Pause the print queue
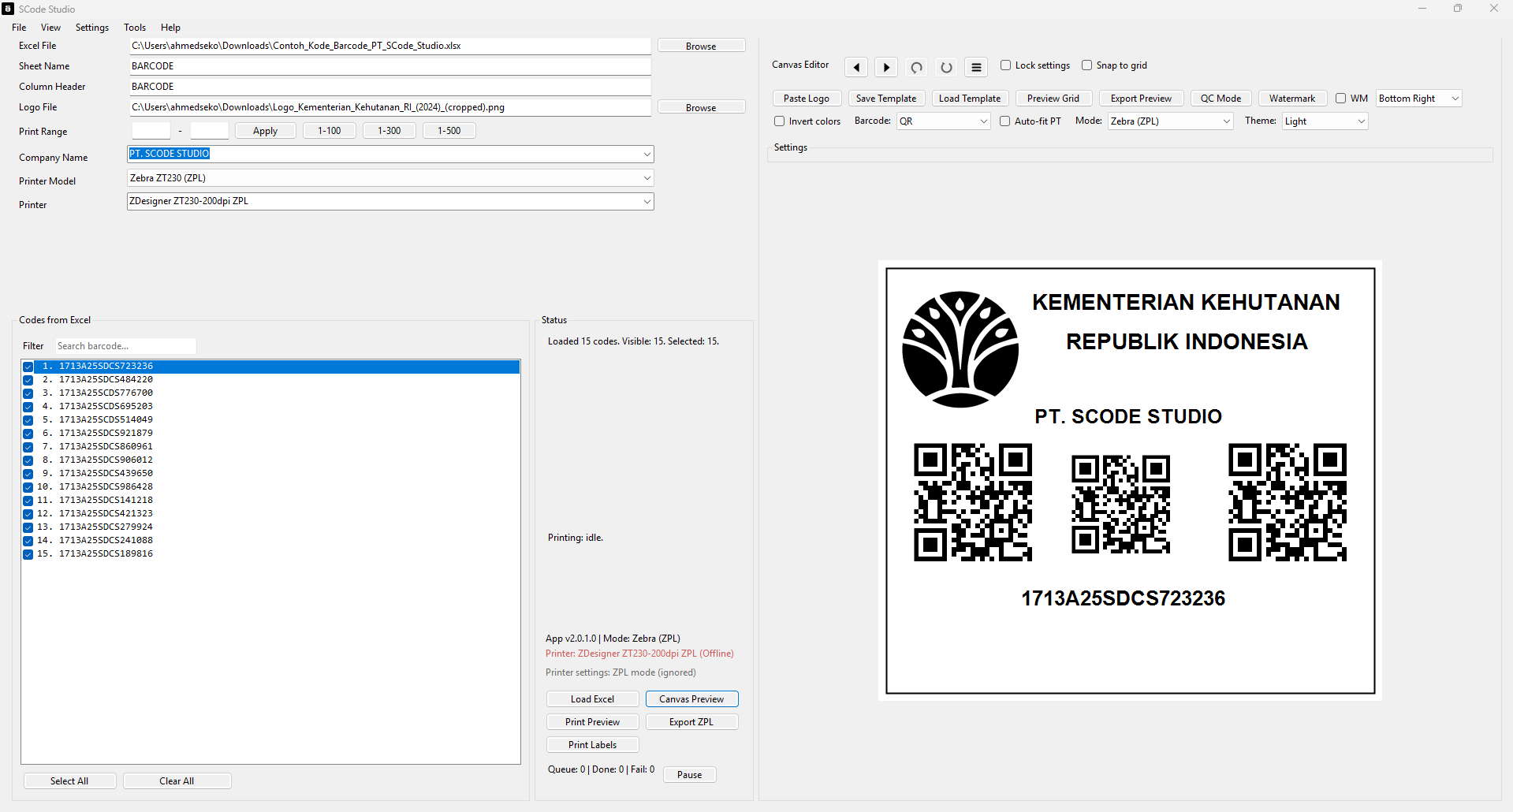This screenshot has width=1513, height=812. [x=689, y=775]
